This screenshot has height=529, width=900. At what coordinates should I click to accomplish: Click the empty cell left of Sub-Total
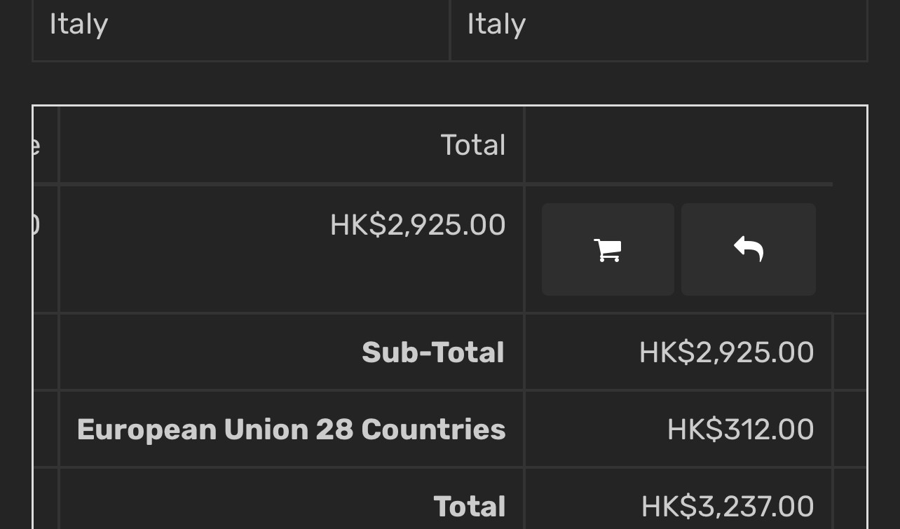46,352
